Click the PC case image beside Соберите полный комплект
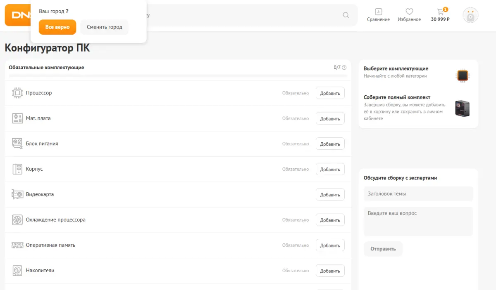 (x=462, y=108)
